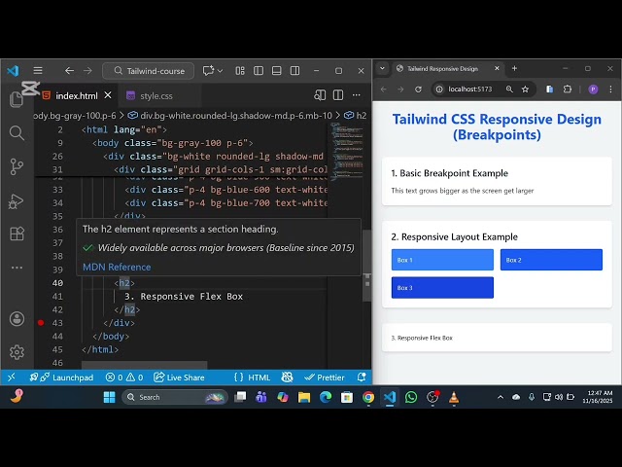Click the minimap code overview
The height and width of the screenshot is (467, 622).
pos(347,151)
